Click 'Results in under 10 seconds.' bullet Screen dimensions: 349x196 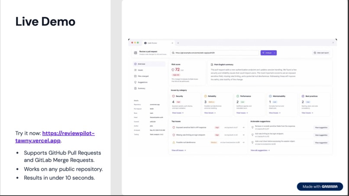pyautogui.click(x=59, y=178)
